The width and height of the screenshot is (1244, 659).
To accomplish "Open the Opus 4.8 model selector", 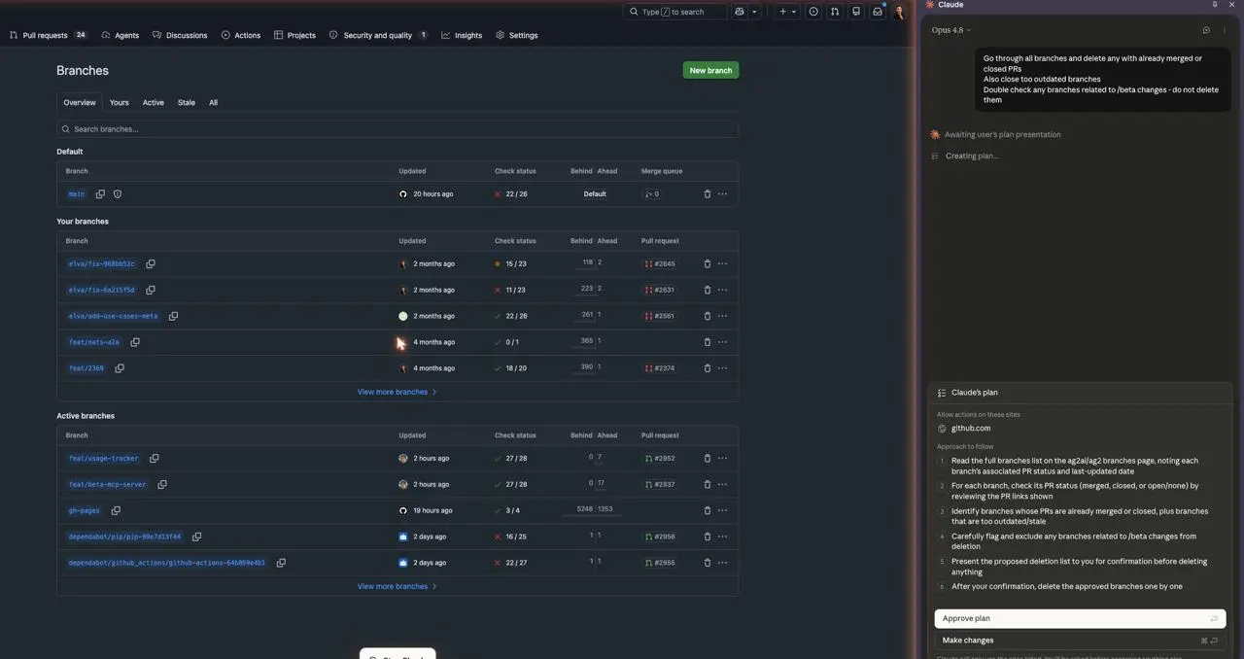I will tap(951, 30).
